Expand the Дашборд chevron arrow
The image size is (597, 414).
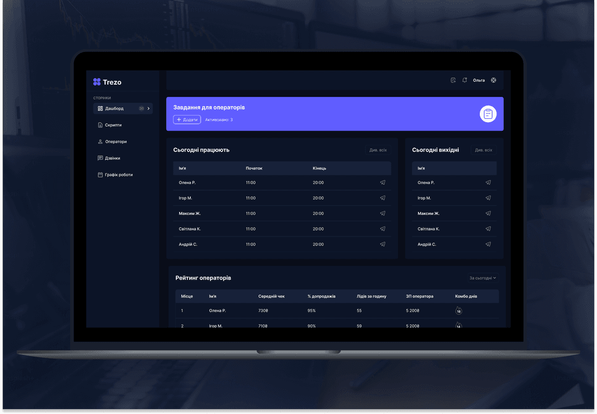[x=149, y=108]
